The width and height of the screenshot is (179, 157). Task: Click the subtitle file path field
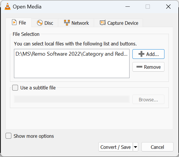(72, 99)
